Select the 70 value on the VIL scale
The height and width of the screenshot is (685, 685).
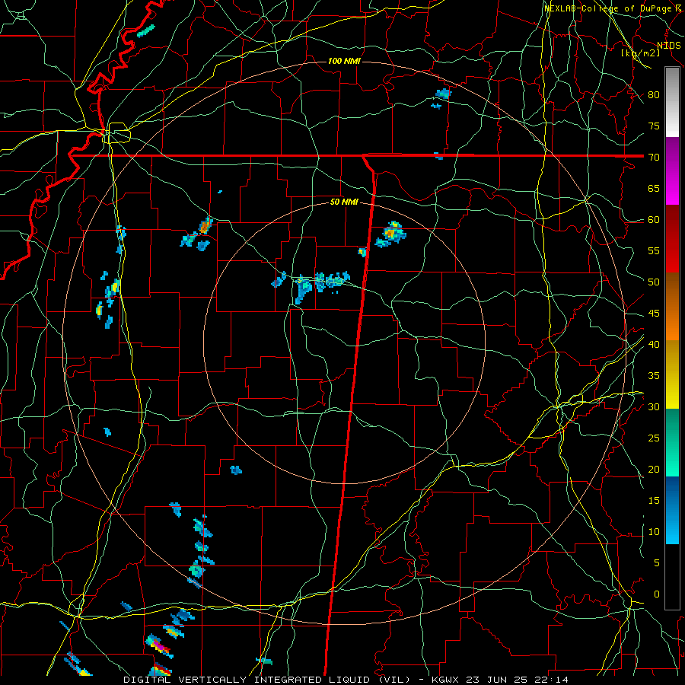(654, 158)
